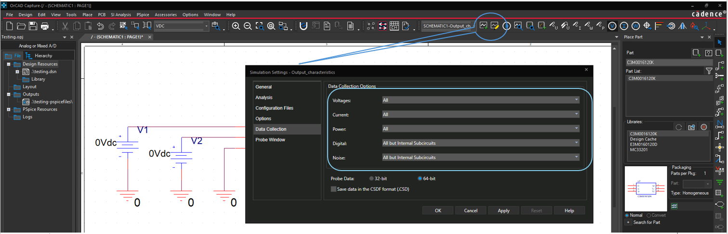Expand the PSpice Resources tree node

9,110
